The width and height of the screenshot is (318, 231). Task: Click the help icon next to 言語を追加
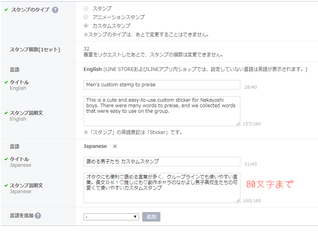(x=38, y=216)
